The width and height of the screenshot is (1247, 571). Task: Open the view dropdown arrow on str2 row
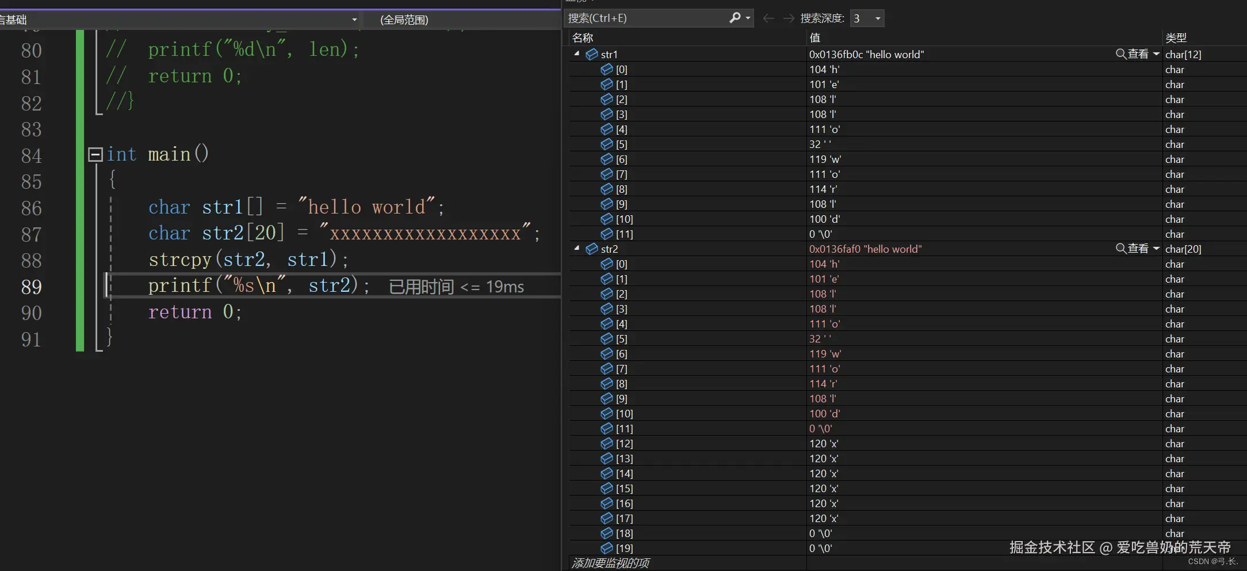coord(1156,249)
